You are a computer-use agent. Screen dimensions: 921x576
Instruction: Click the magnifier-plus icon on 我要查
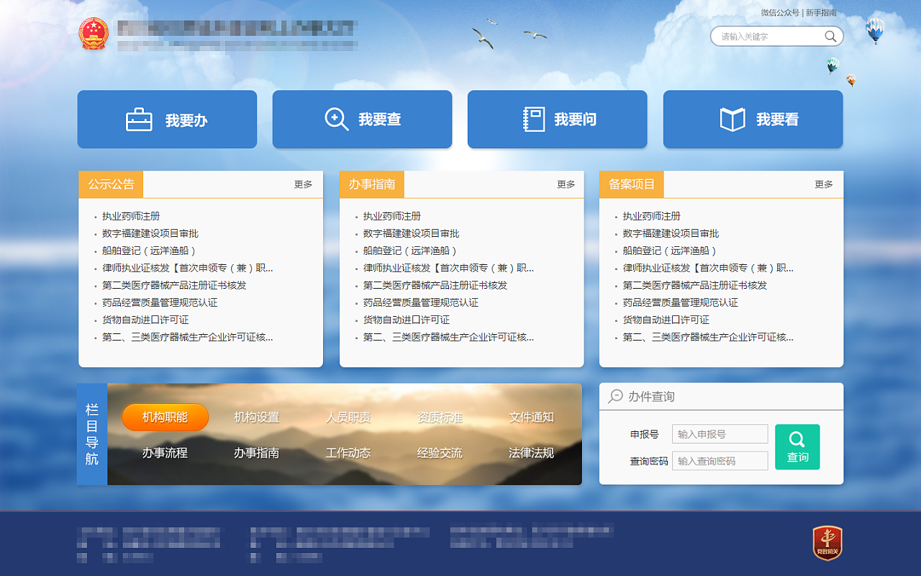tap(336, 120)
